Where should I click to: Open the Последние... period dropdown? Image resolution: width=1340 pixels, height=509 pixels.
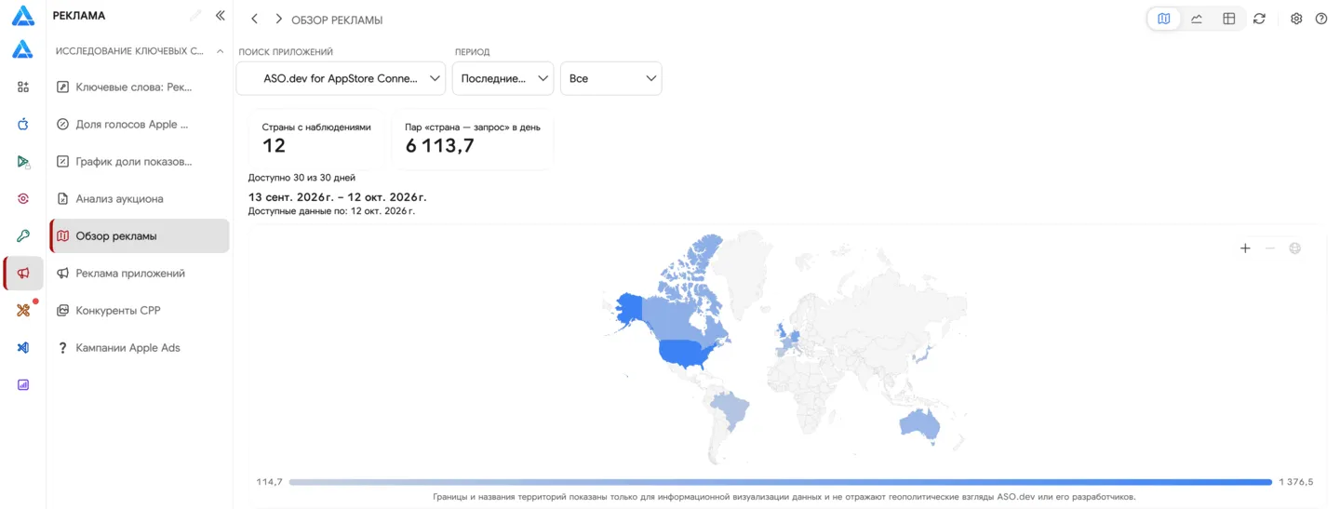pyautogui.click(x=502, y=78)
